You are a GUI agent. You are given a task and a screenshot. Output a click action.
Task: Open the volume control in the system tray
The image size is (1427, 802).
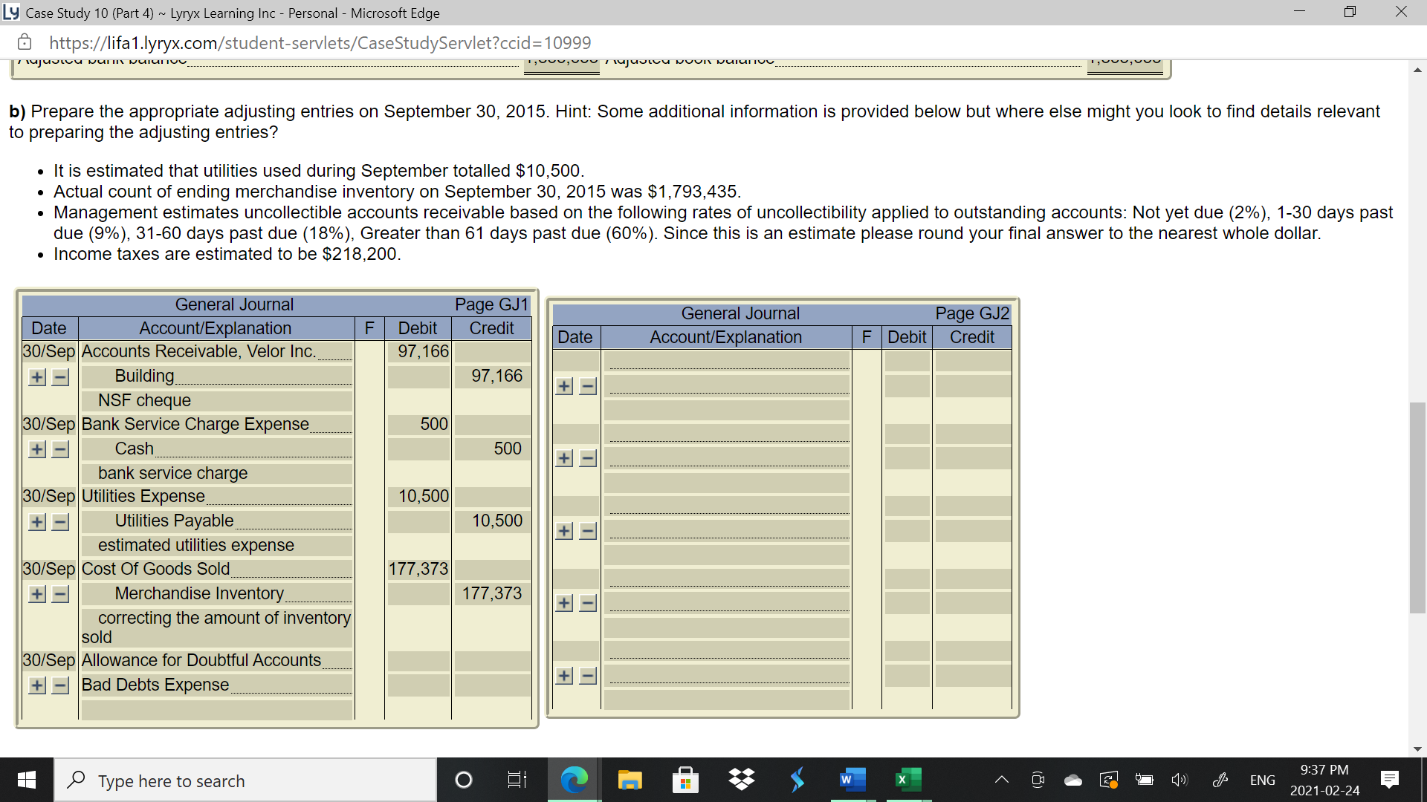[1180, 780]
